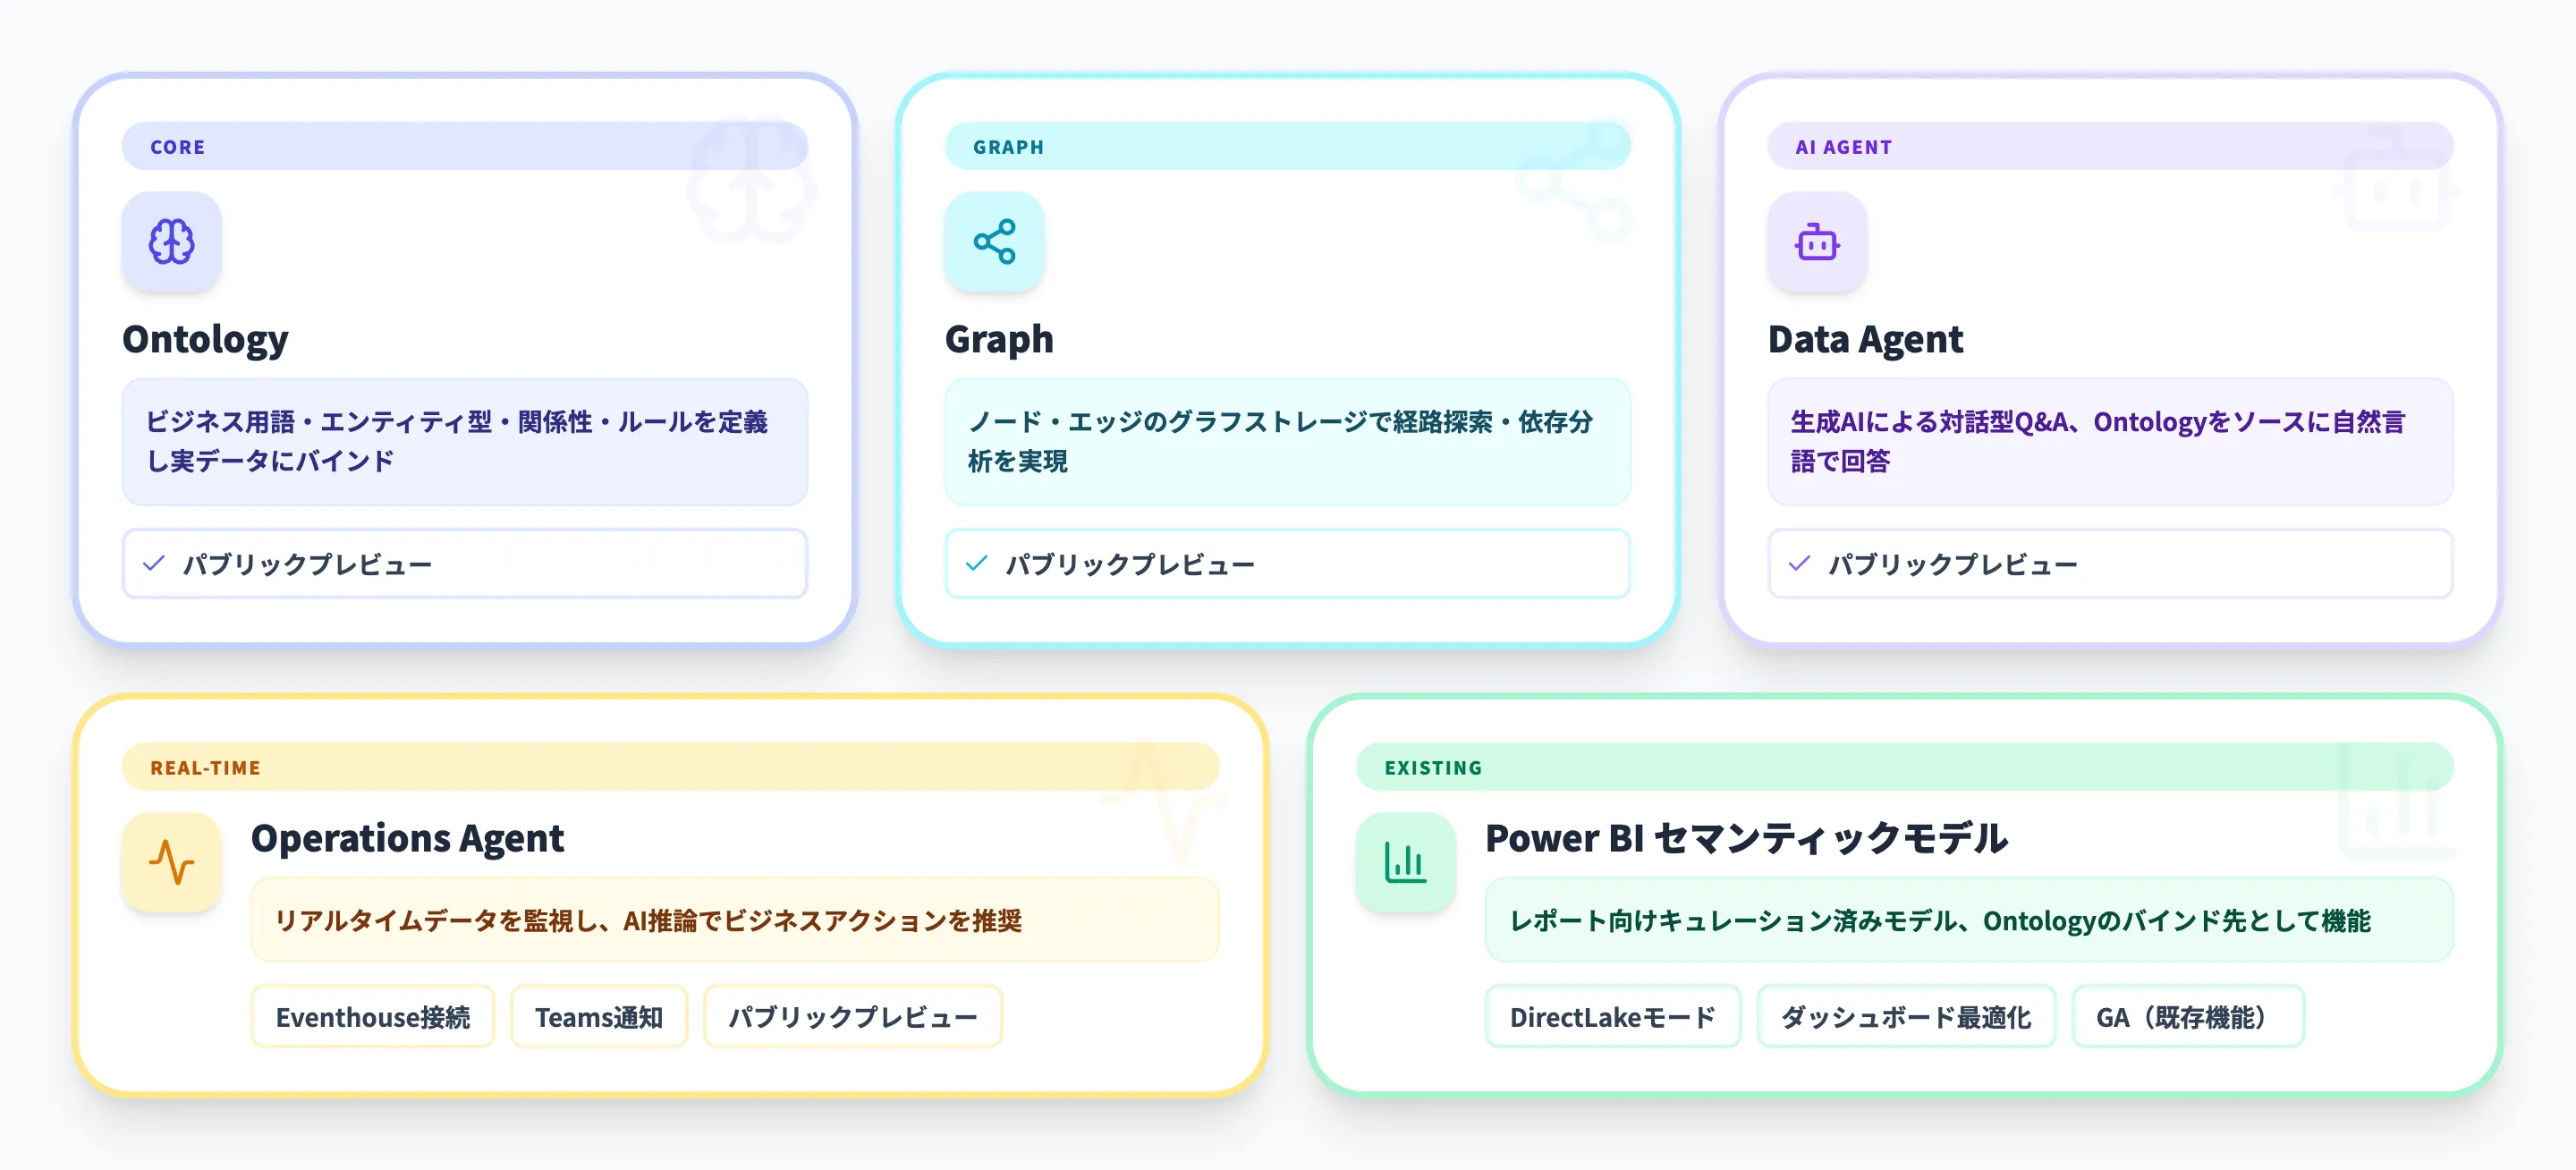2576x1170 pixels.
Task: Click checkmark icon in Ontology card
Action: coord(154,564)
